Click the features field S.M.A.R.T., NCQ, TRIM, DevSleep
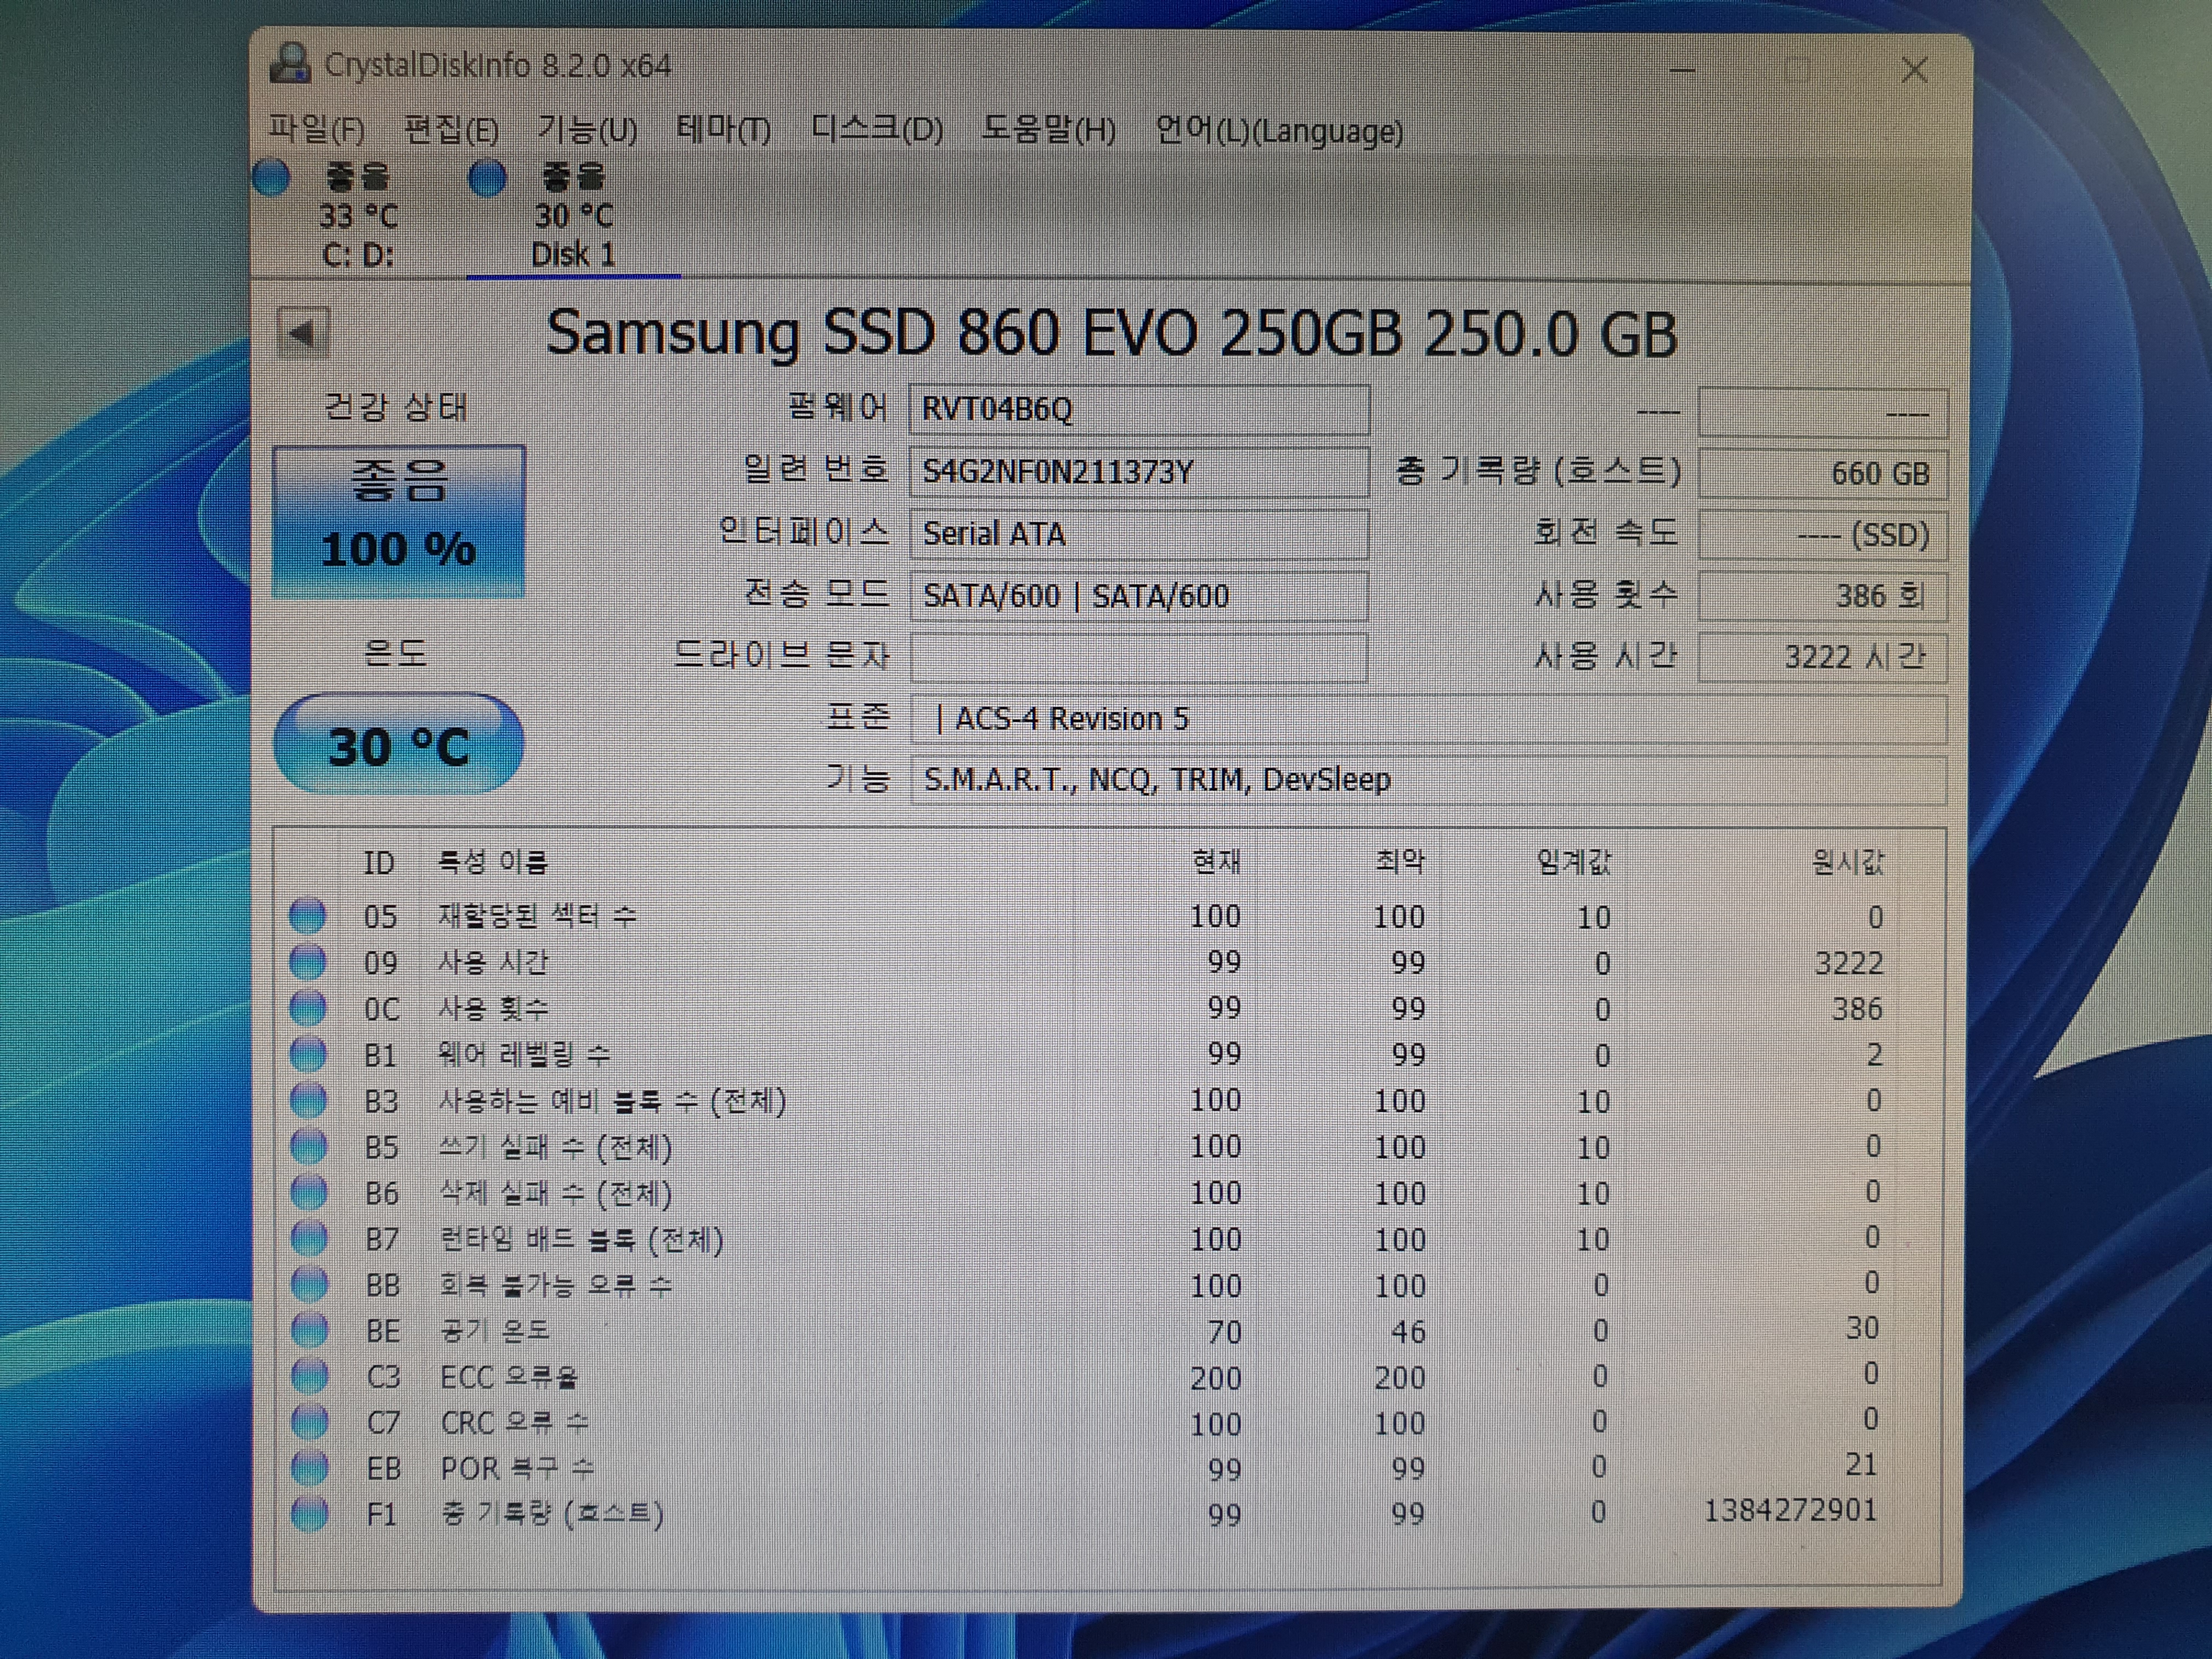The height and width of the screenshot is (1659, 2212). coord(1429,780)
